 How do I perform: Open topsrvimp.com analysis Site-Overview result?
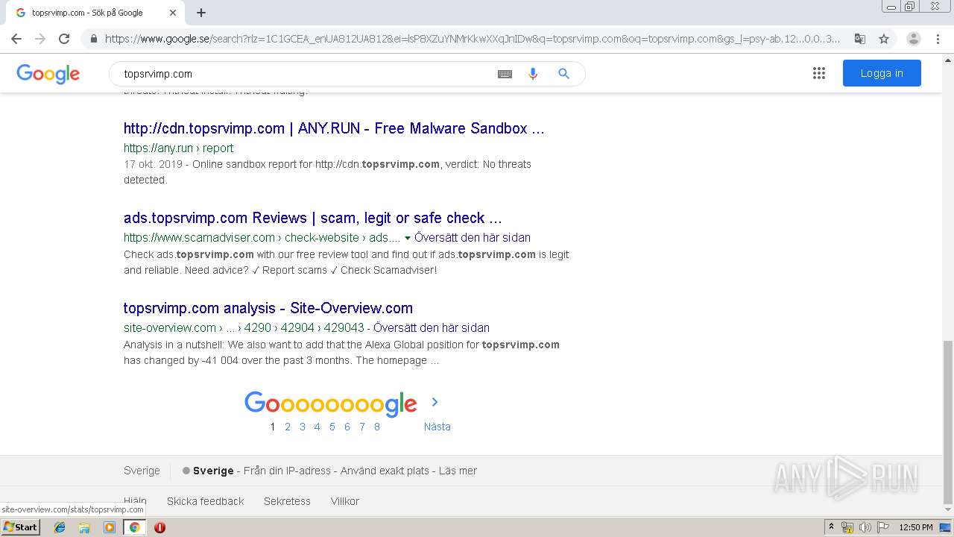click(x=268, y=308)
